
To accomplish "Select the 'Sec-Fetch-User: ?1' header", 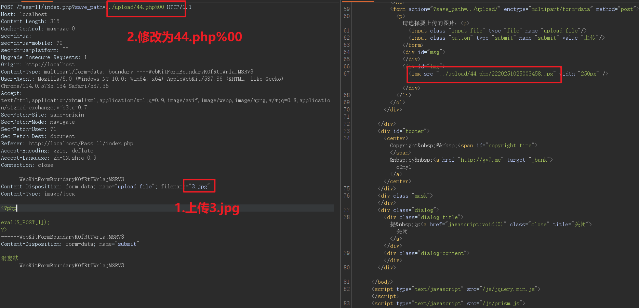I will tap(29, 129).
